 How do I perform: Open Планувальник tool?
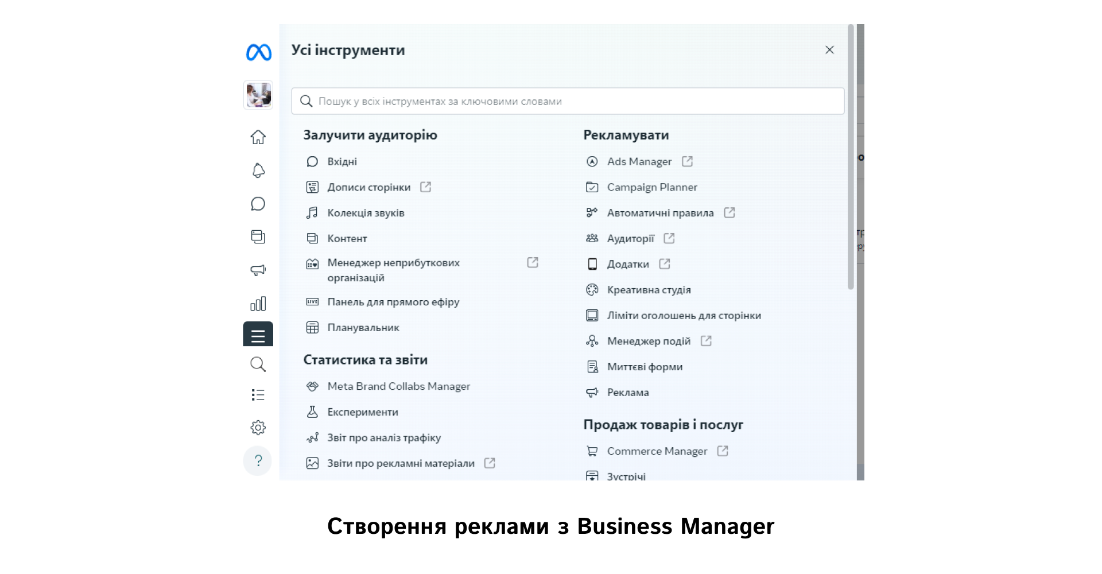(363, 328)
